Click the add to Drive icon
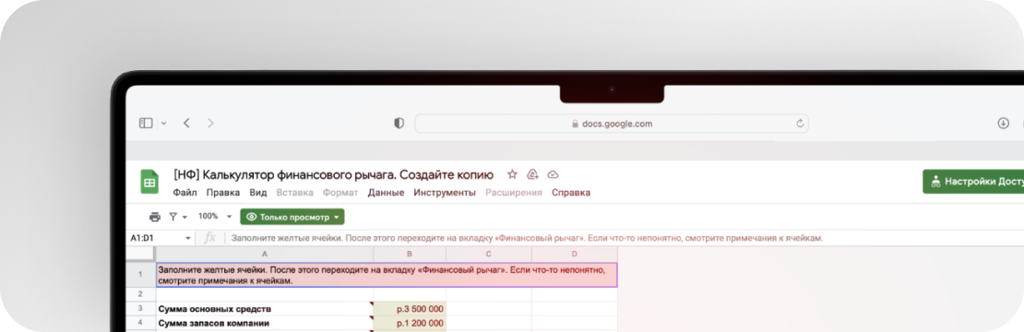This screenshot has height=332, width=1024. [x=532, y=174]
